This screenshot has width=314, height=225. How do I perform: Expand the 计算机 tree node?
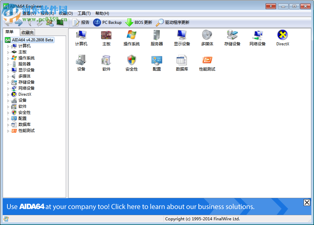[x=8, y=46]
